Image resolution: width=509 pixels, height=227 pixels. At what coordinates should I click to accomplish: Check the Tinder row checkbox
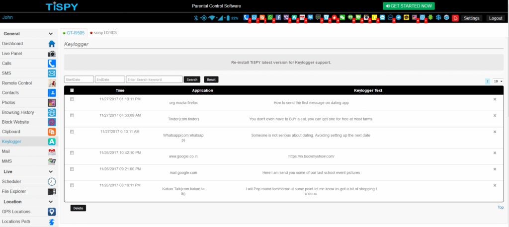(x=72, y=115)
